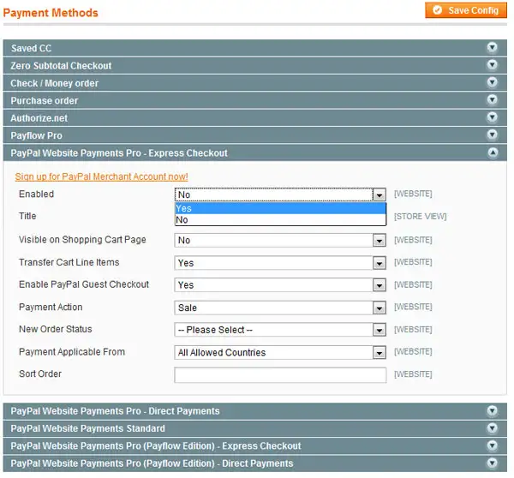Expand Payflow Edition Direct Payments arrow icon
Screen dimensions: 514x478
click(492, 463)
